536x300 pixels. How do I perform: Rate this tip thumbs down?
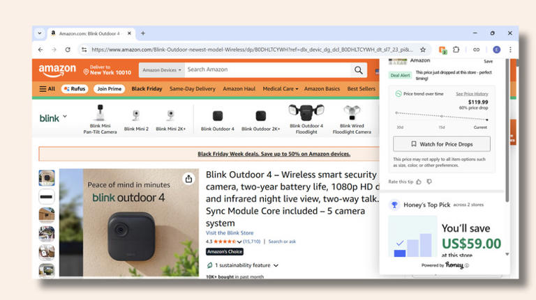[x=429, y=182]
